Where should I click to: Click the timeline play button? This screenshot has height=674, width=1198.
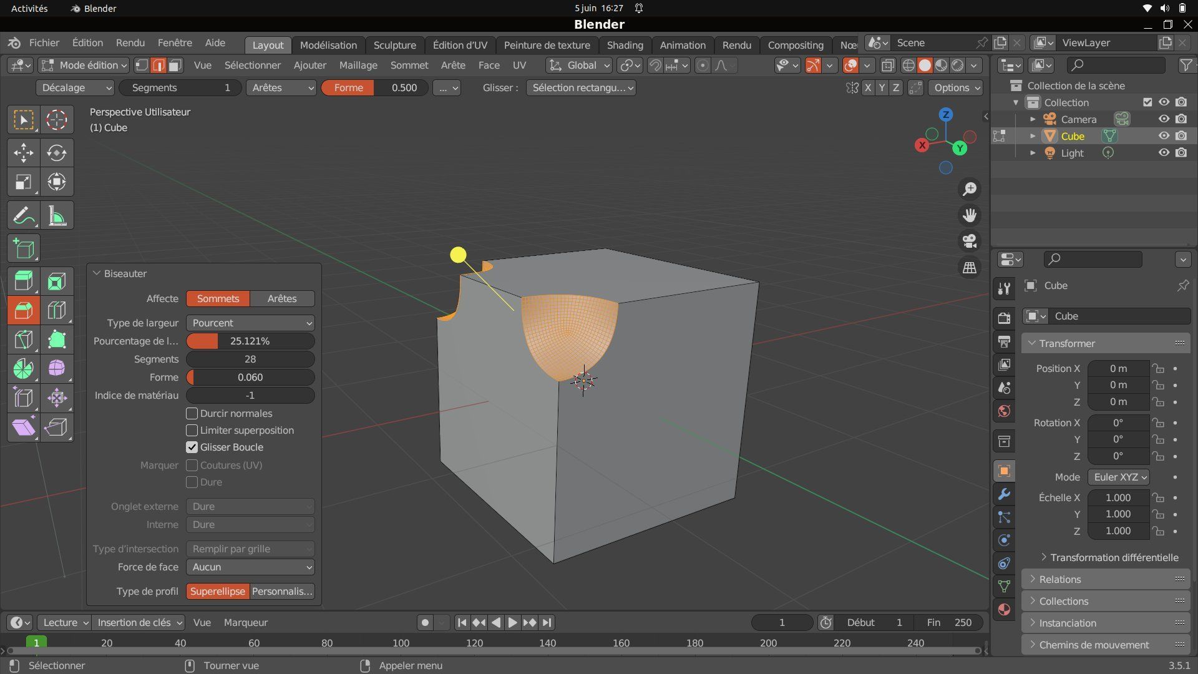tap(512, 623)
